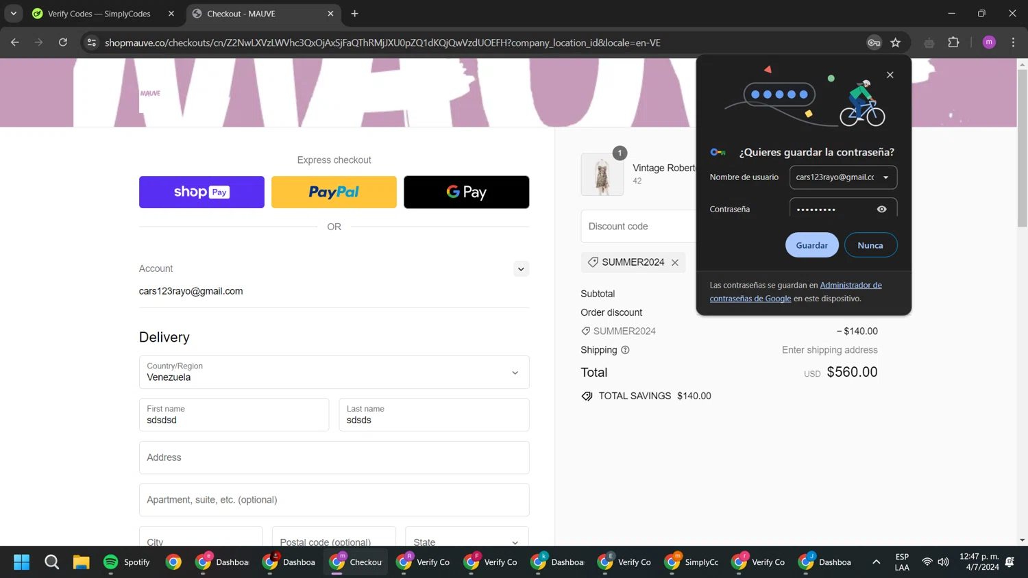Open the Checkout Chrome window in taskbar

[x=356, y=562]
